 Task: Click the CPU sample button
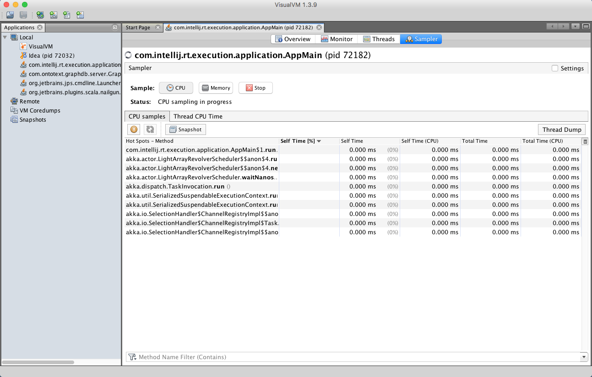176,88
